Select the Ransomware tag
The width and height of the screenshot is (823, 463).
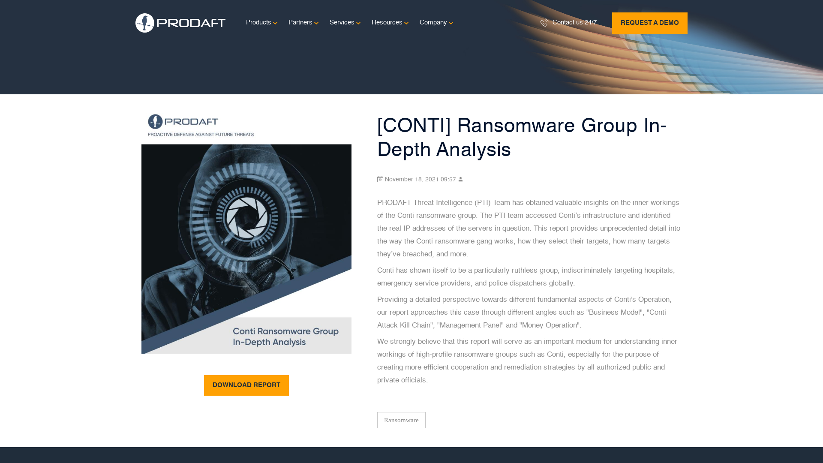point(401,420)
